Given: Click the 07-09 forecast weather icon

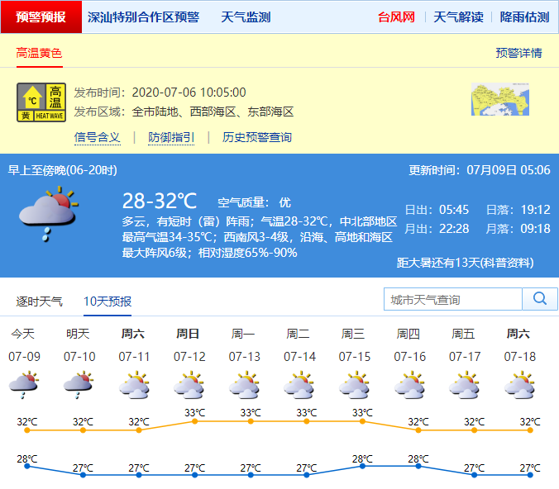Looking at the screenshot, I should point(23,384).
